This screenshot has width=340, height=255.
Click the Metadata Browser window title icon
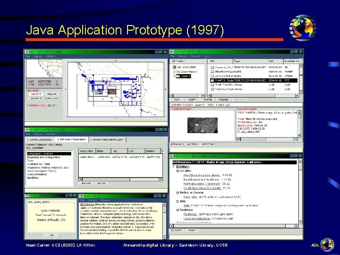point(172,156)
